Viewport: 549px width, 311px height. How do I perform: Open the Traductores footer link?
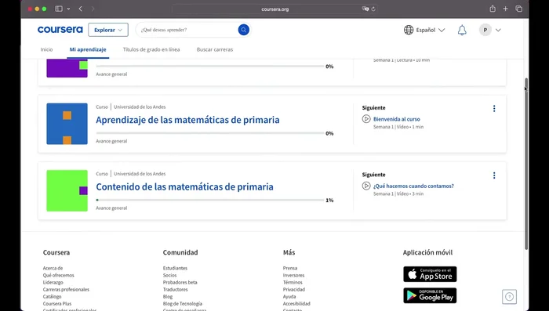[x=175, y=289]
